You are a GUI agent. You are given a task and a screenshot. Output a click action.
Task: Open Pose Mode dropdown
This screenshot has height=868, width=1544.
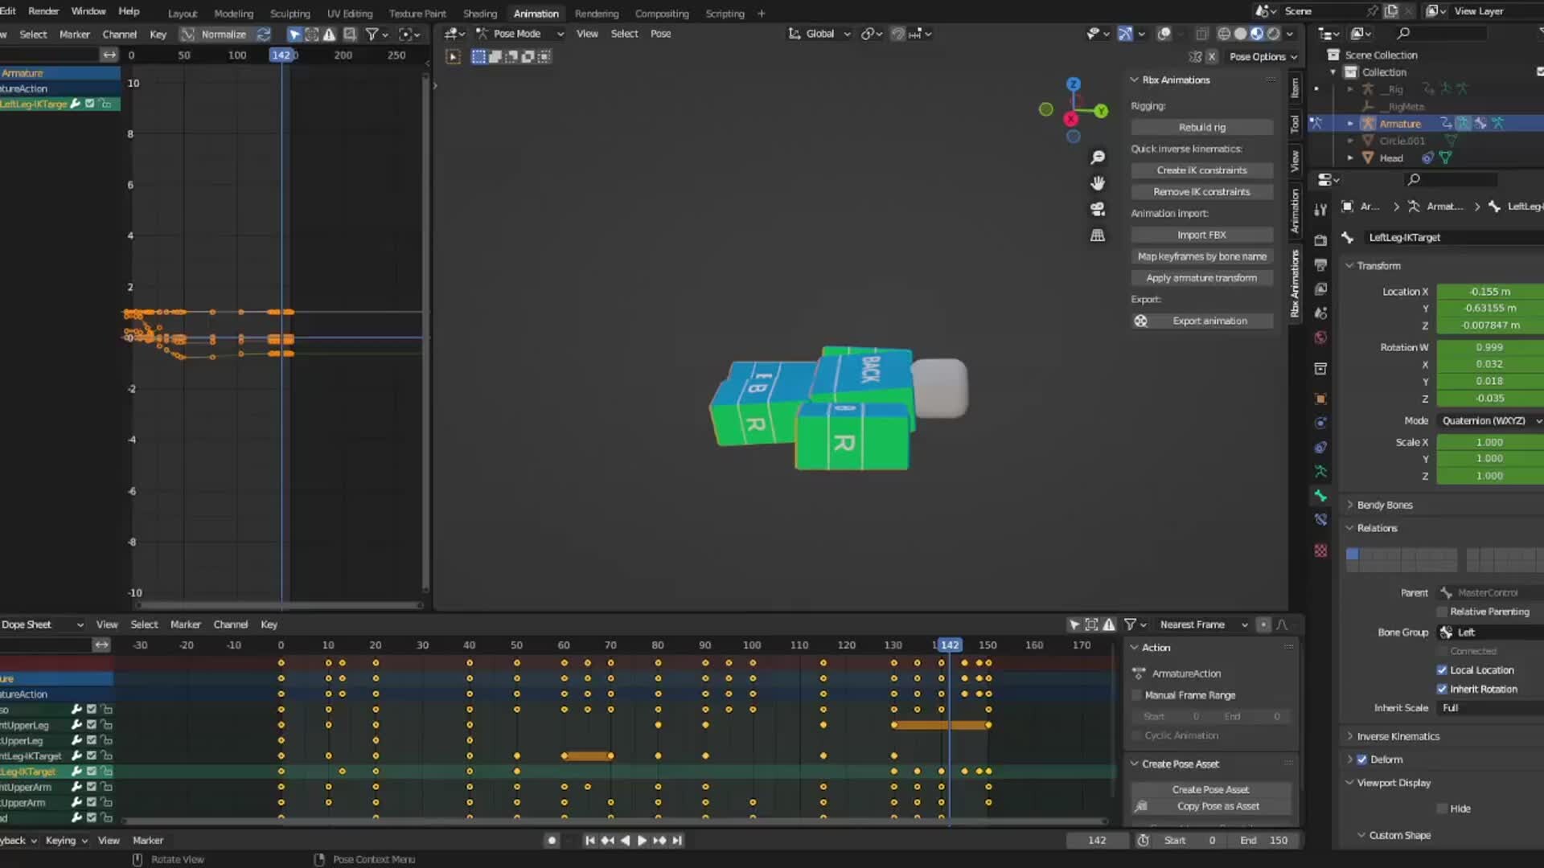click(519, 34)
